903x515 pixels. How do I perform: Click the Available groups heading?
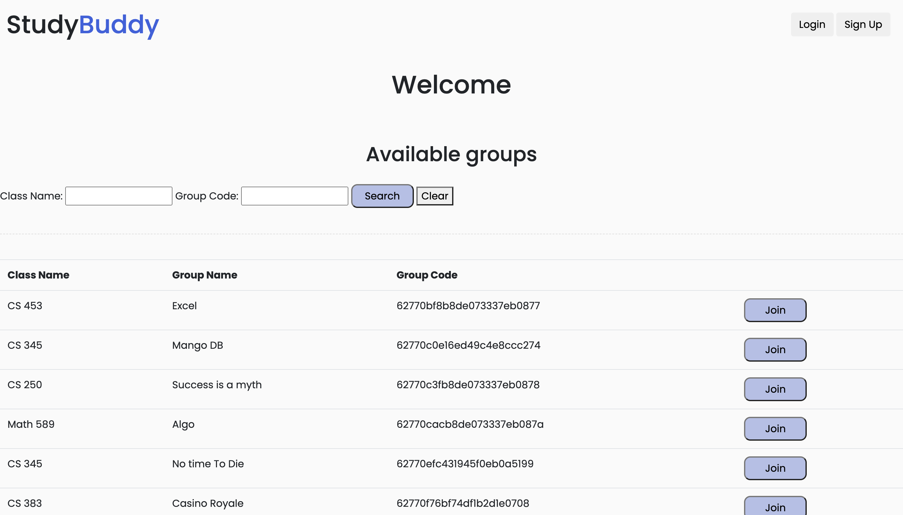451,155
